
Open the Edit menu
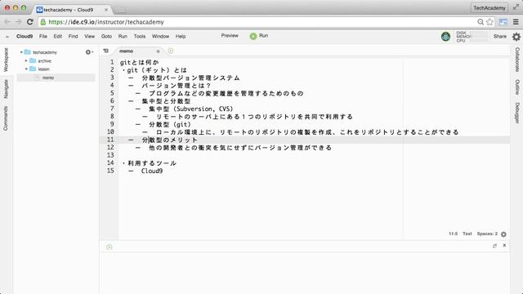pos(58,36)
